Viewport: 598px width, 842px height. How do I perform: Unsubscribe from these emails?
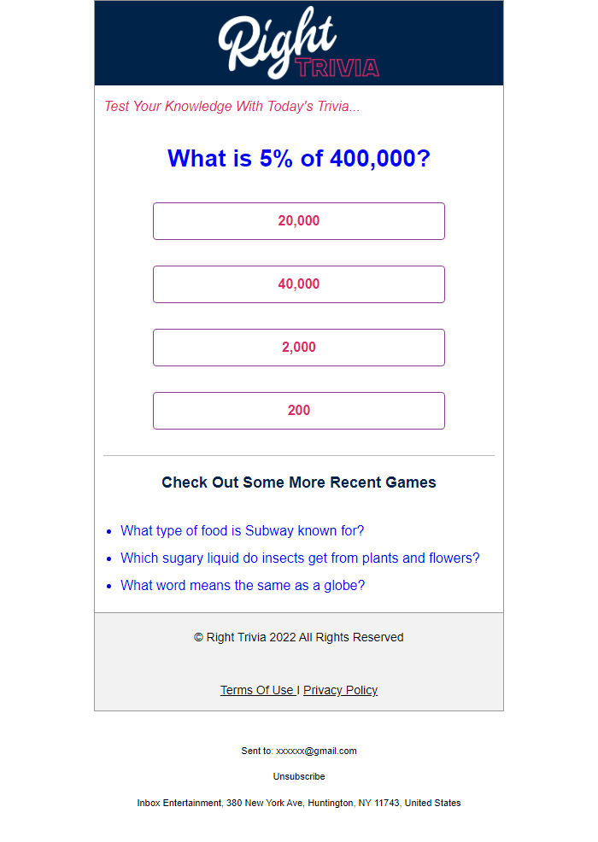point(299,777)
